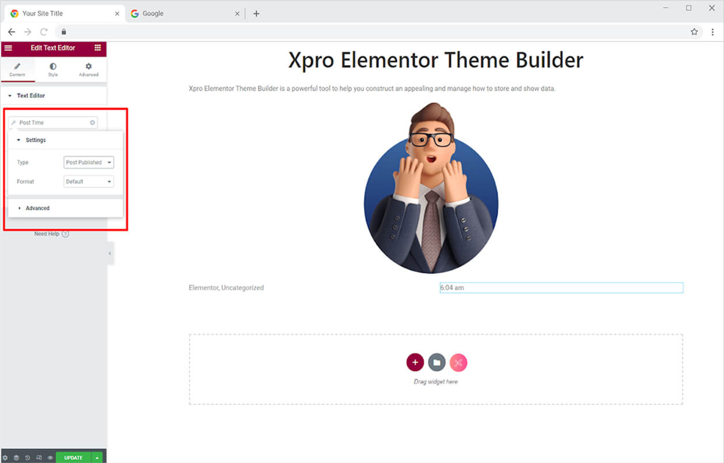Open the Chrome three-dot menu
Viewport: 724px width, 463px height.
pos(713,32)
